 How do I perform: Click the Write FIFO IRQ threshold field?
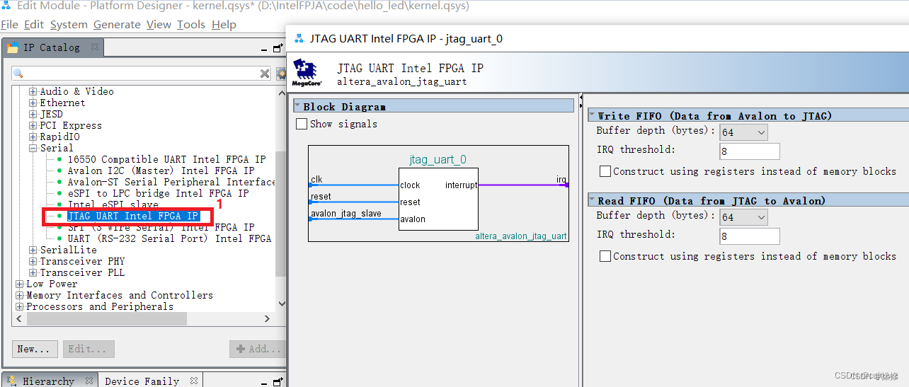(x=750, y=151)
